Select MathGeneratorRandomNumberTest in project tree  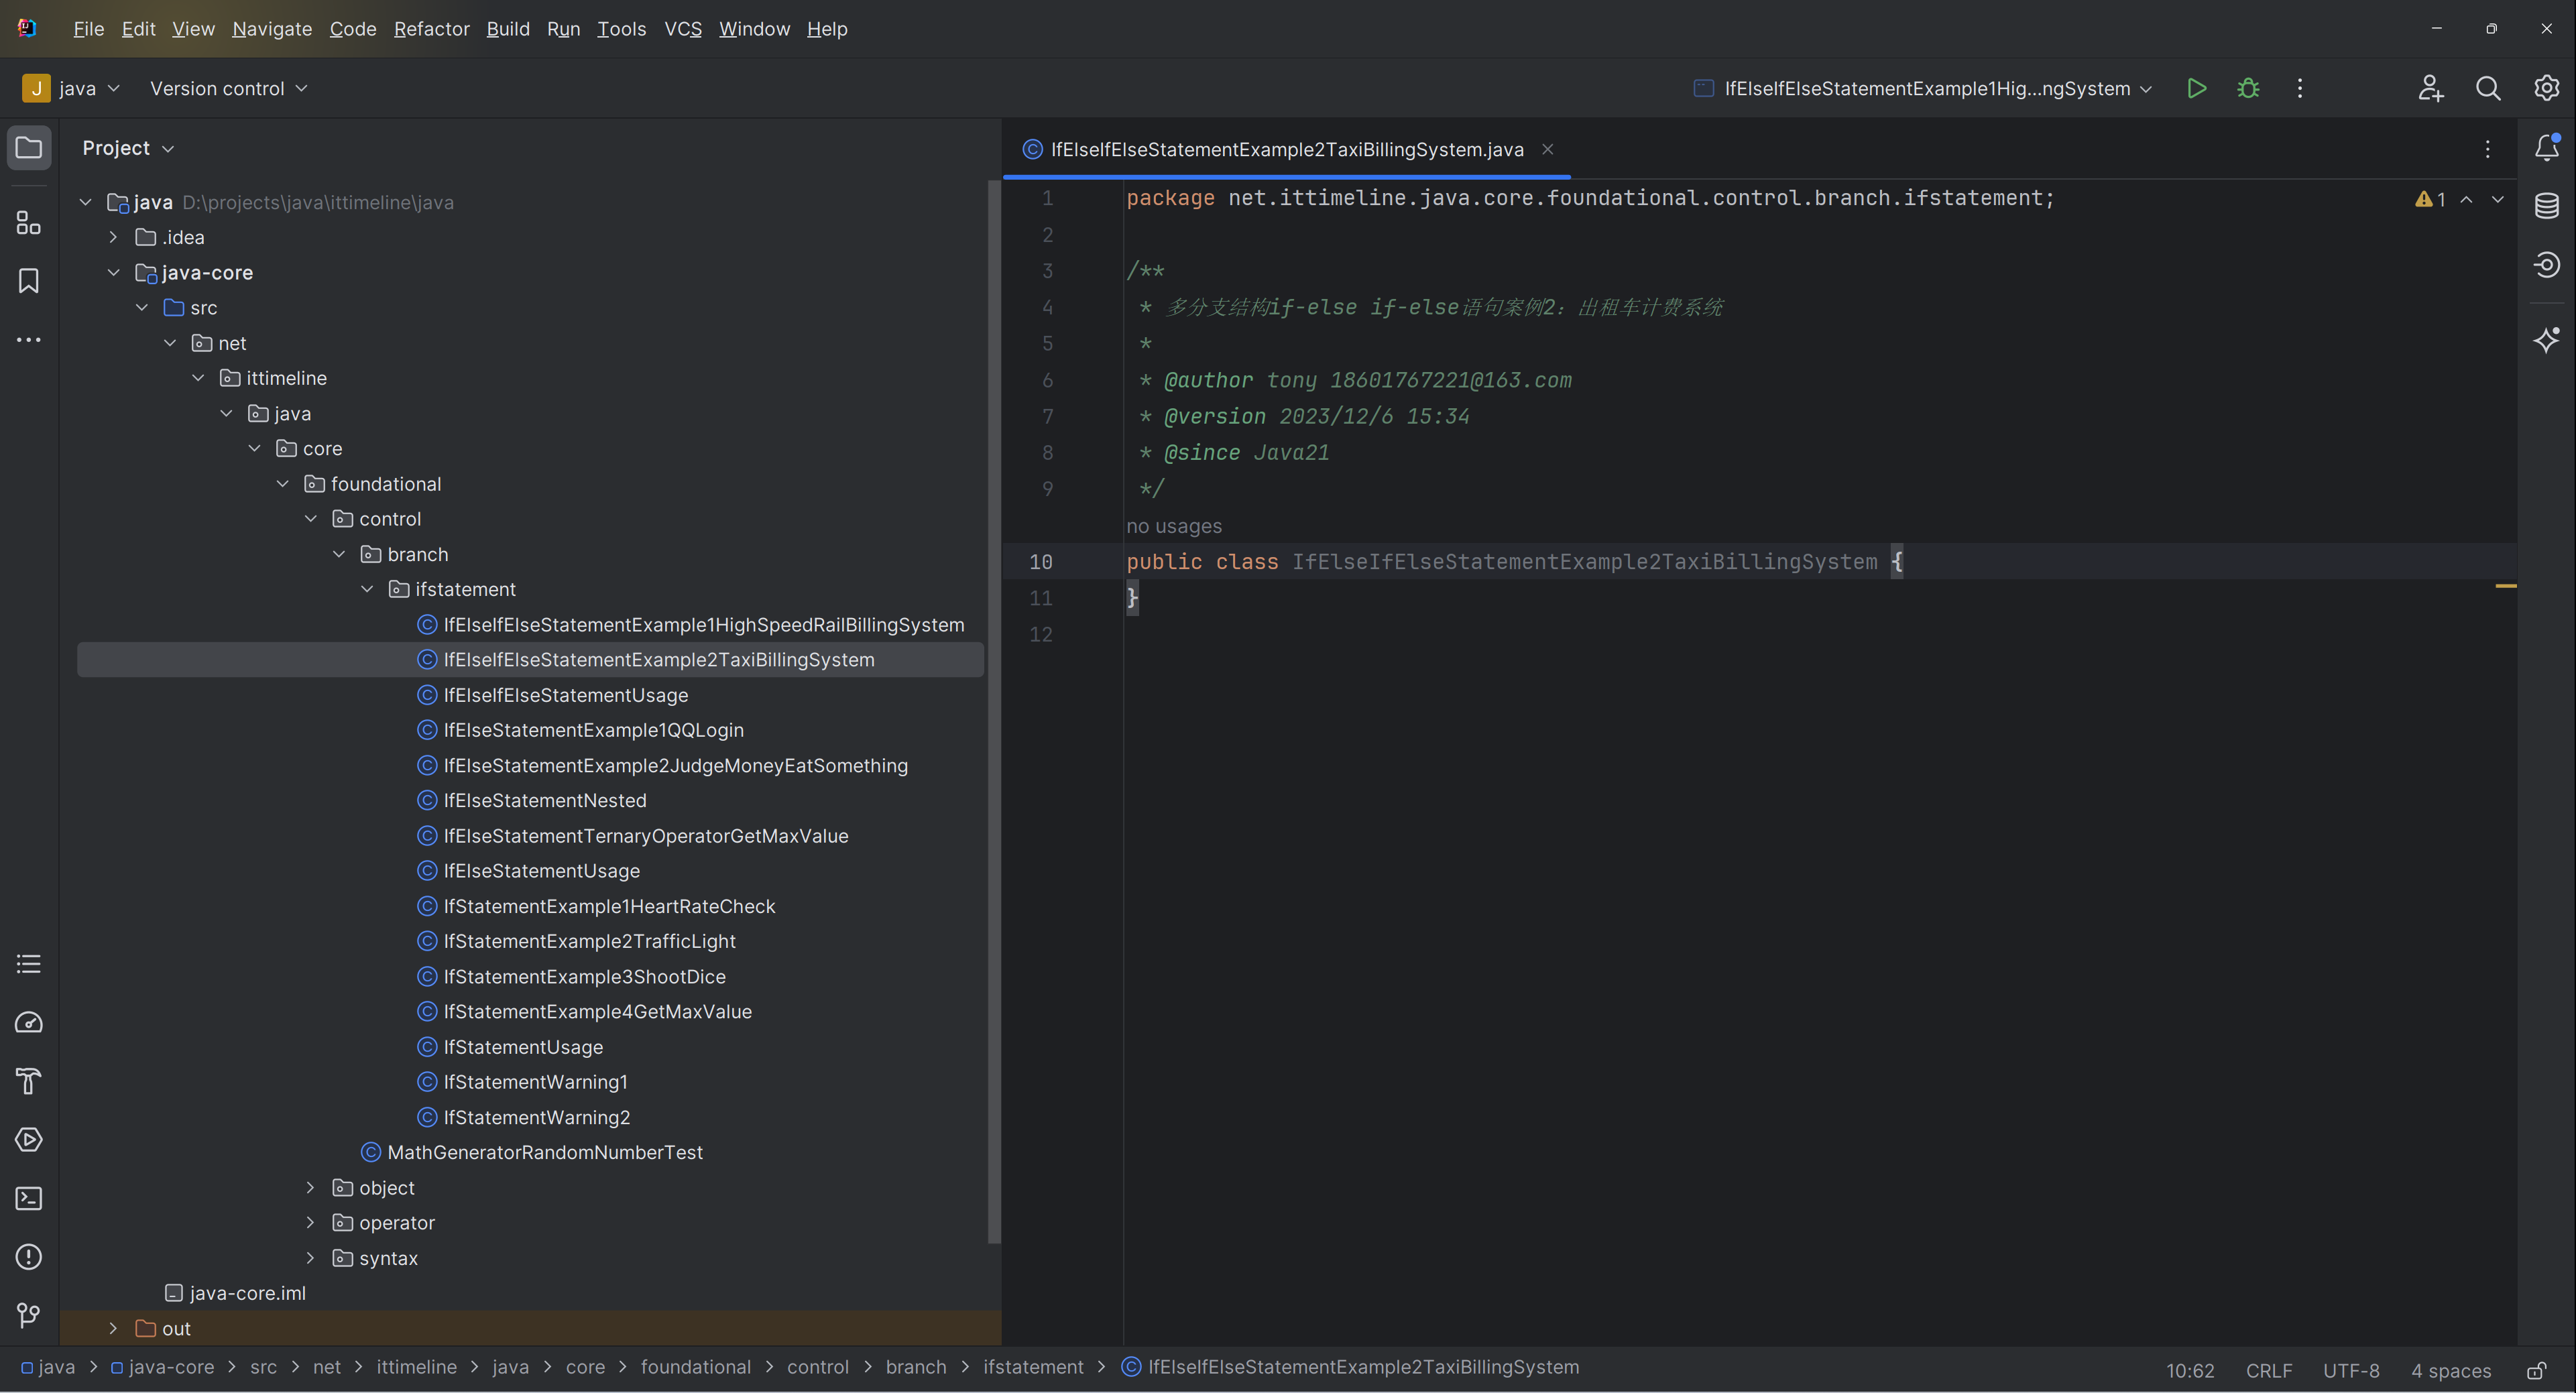[545, 1152]
